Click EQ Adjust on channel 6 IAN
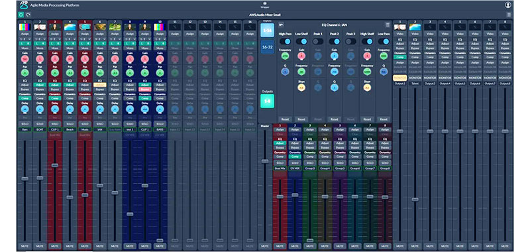Viewport: 530px width, 252px height. tap(99, 85)
